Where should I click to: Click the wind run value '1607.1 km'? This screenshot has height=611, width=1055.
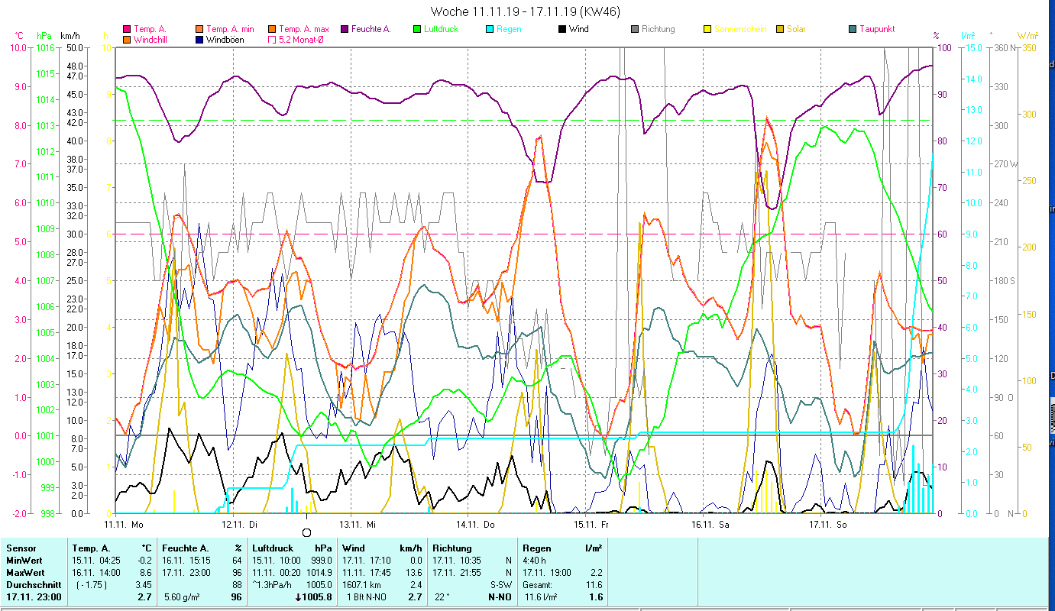tap(362, 585)
